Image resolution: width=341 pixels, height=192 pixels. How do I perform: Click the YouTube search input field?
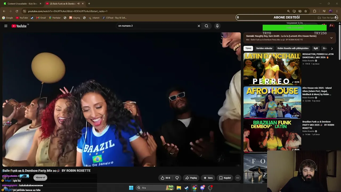(x=157, y=26)
